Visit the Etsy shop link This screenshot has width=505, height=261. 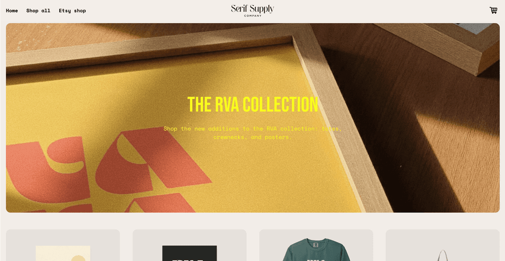pos(72,11)
